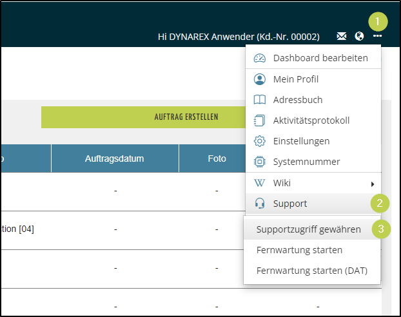Click the Support headset icon

[x=260, y=204]
